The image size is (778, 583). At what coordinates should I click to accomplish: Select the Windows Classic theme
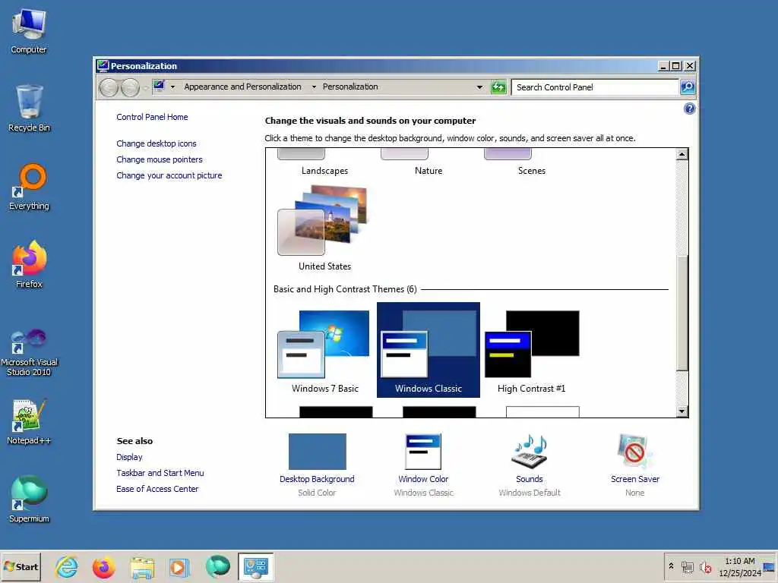pyautogui.click(x=429, y=350)
